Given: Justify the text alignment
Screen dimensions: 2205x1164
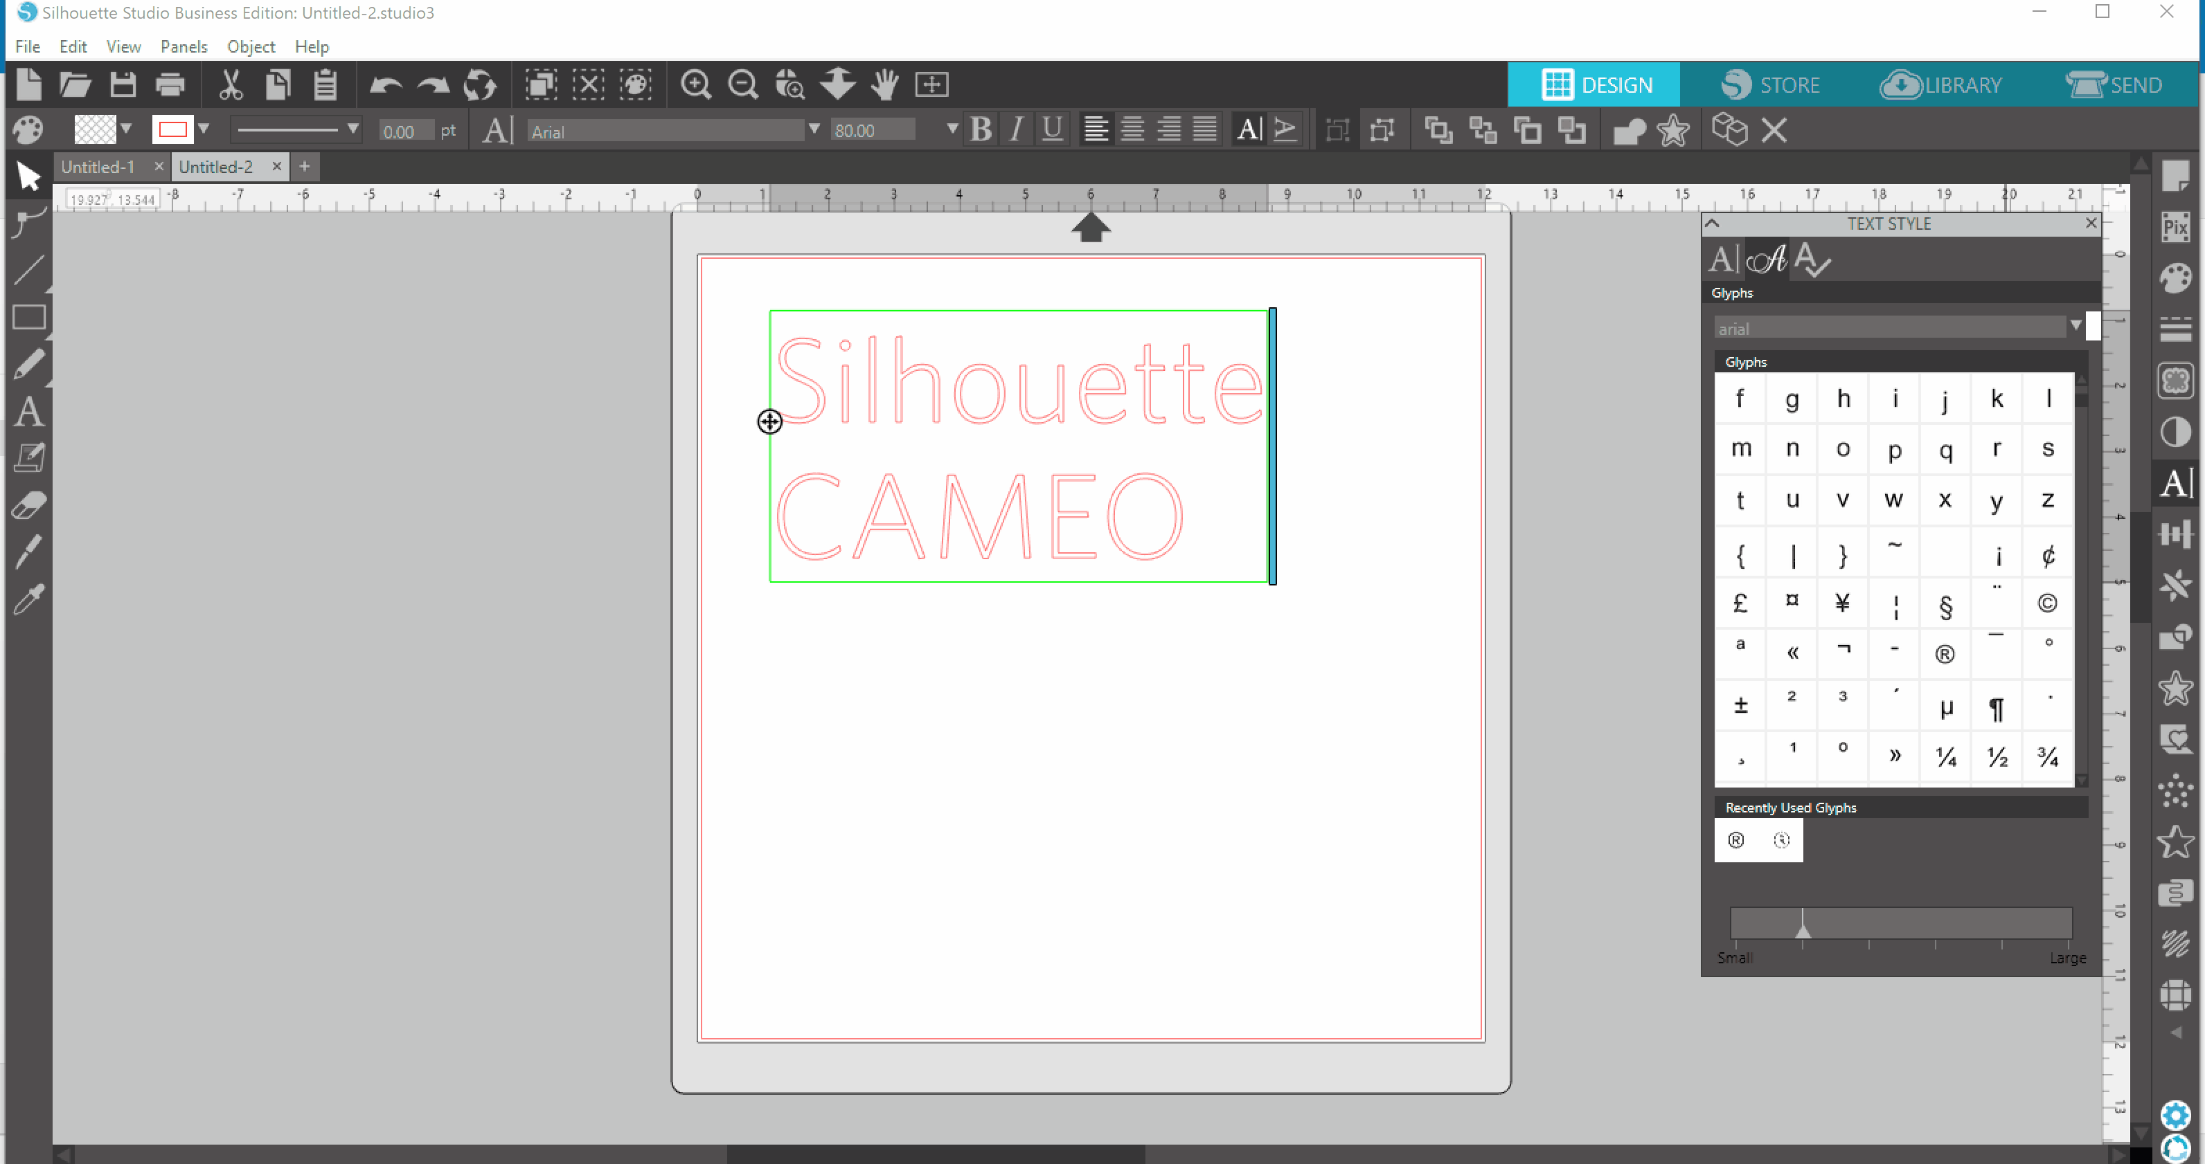Looking at the screenshot, I should (x=1204, y=130).
